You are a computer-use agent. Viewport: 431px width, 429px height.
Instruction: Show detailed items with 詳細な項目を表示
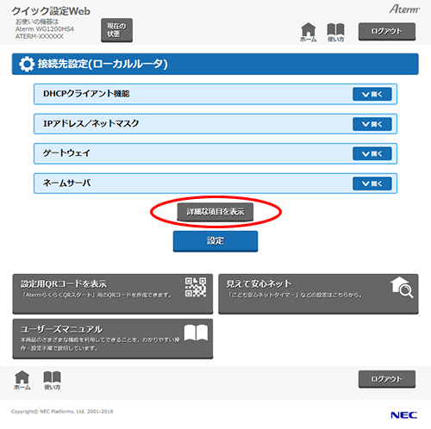click(x=215, y=212)
